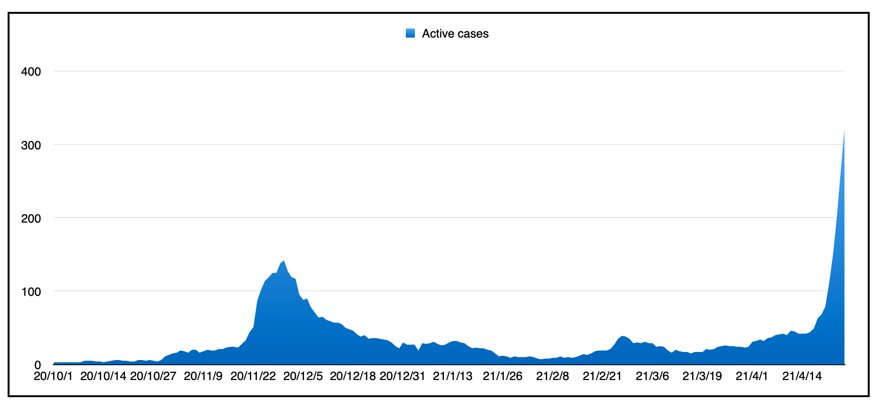Select the 21/4/14 date label

(802, 376)
